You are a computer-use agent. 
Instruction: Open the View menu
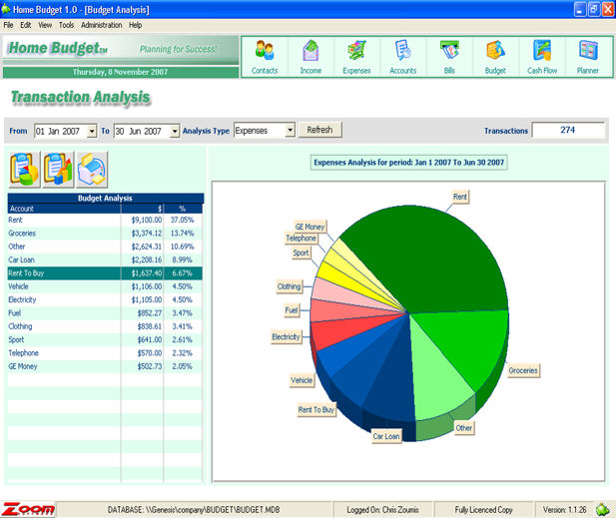click(45, 25)
